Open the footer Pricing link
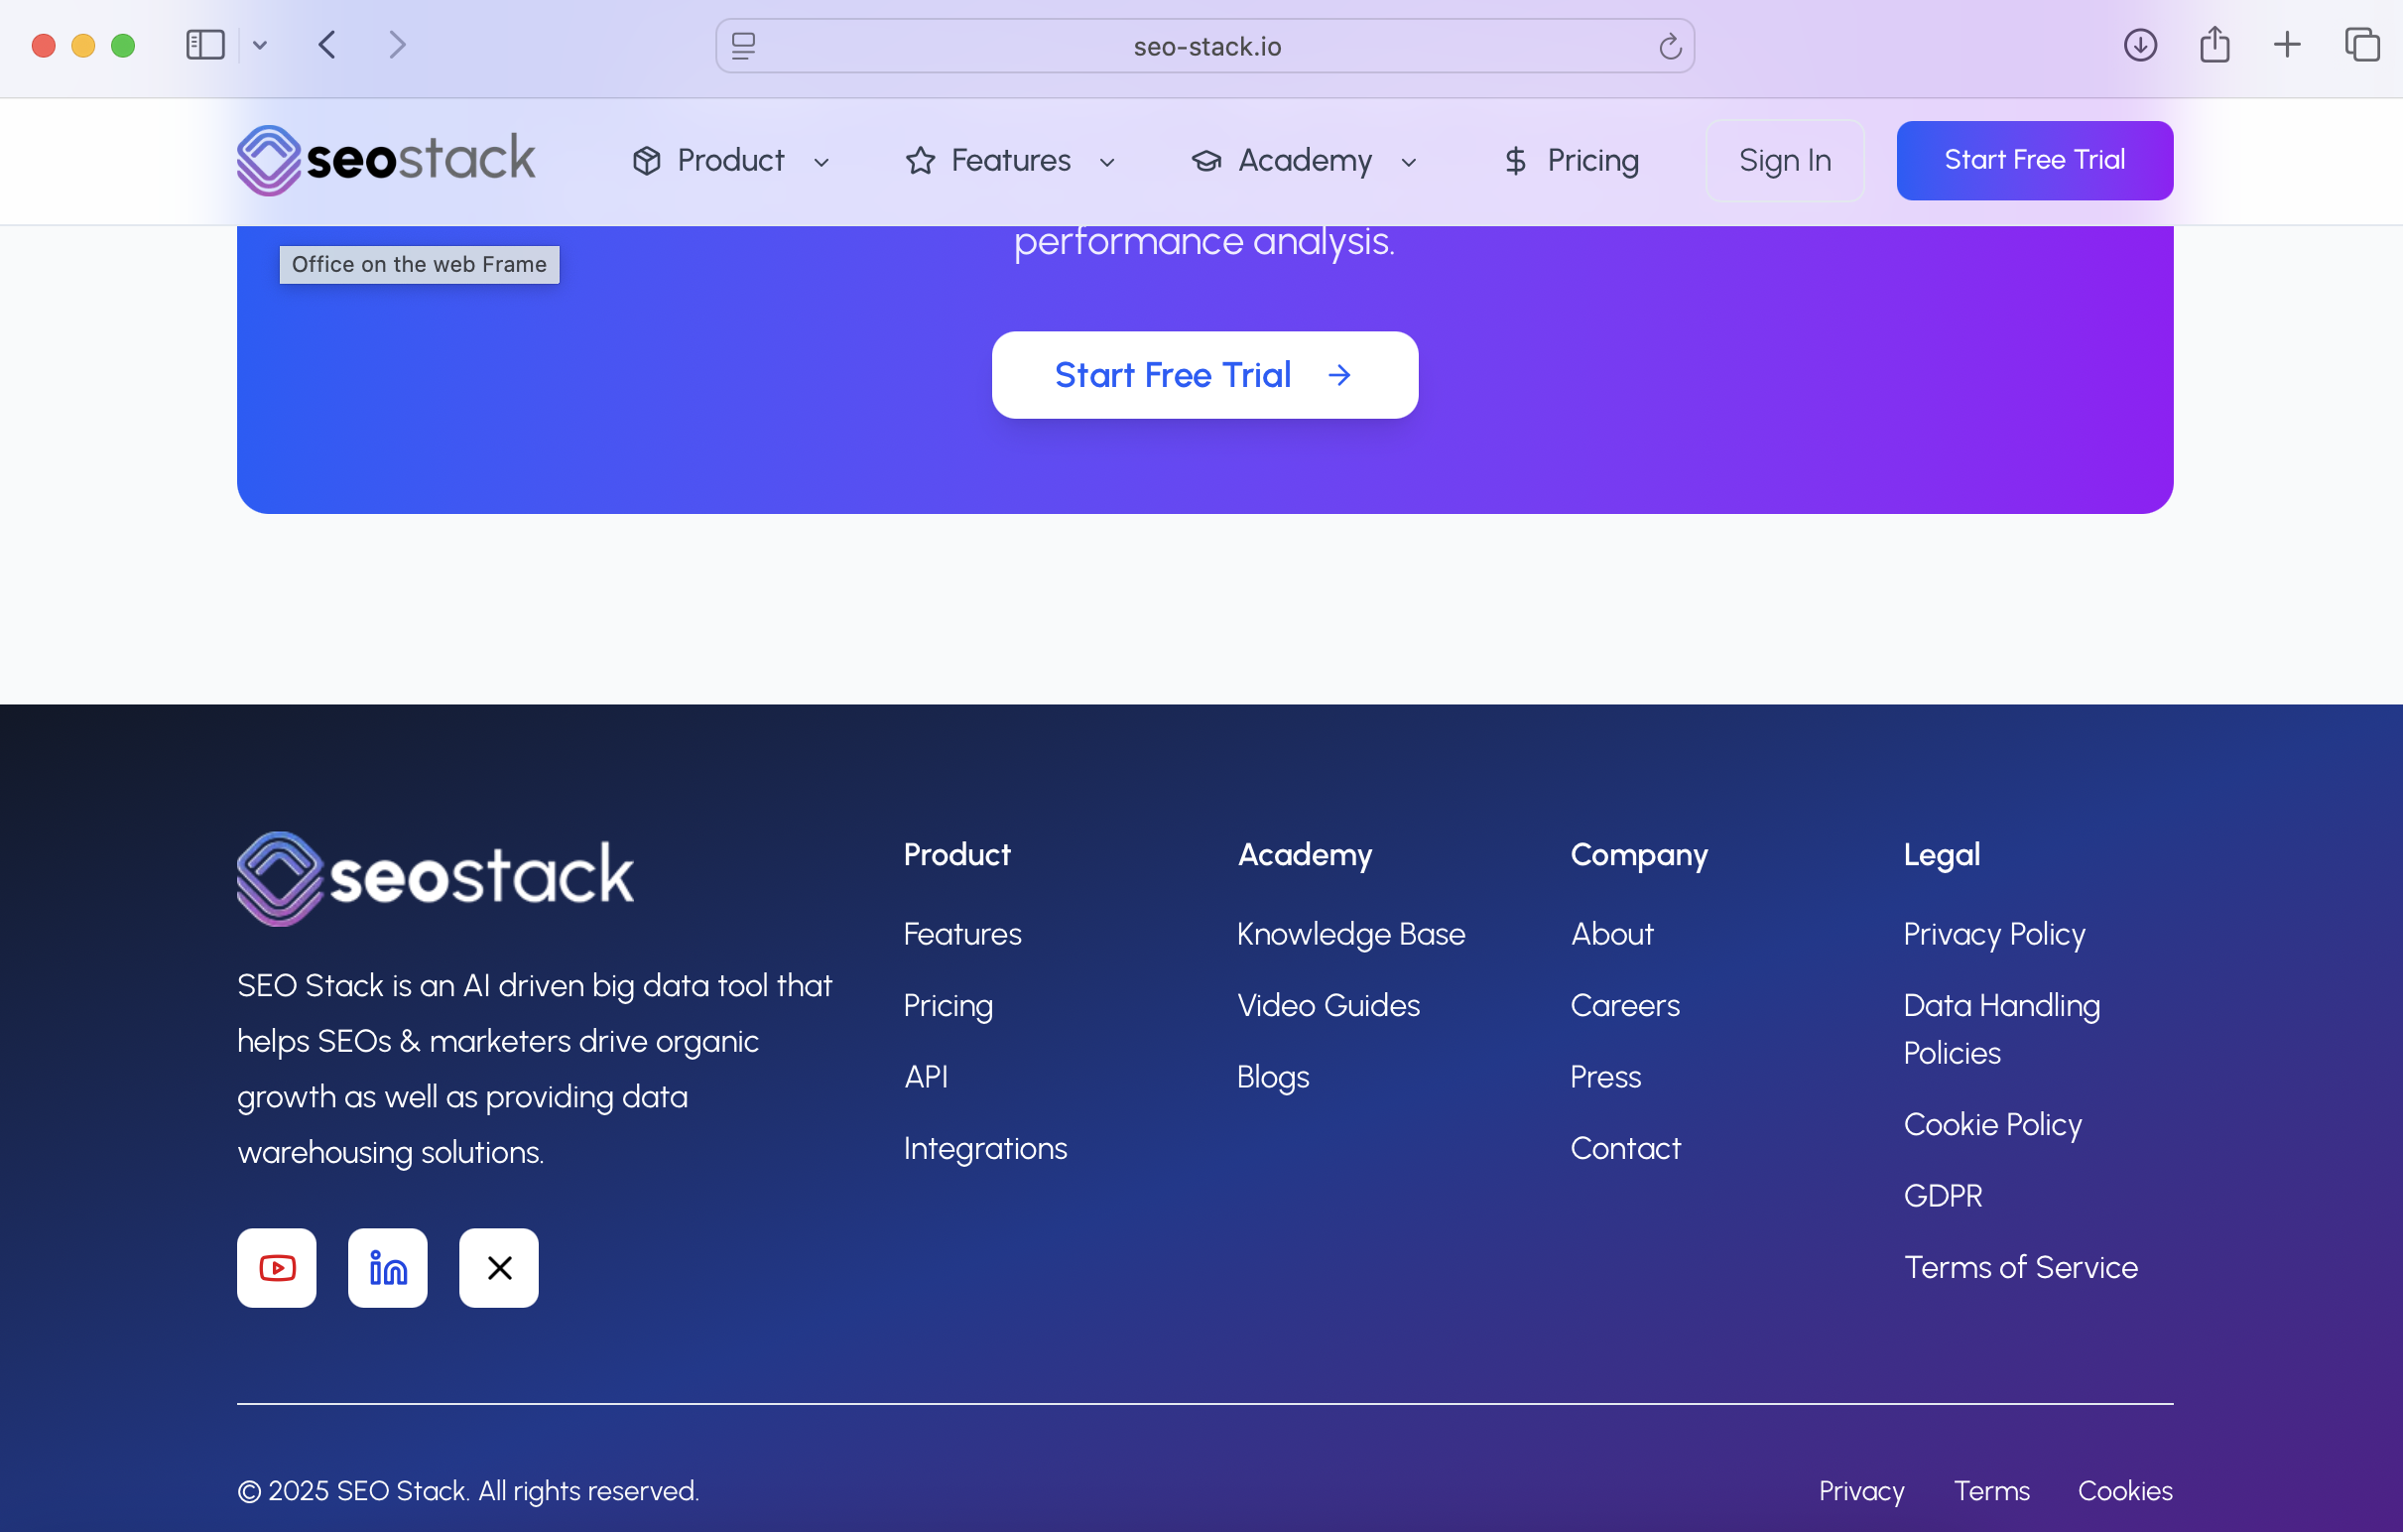 [x=949, y=1005]
